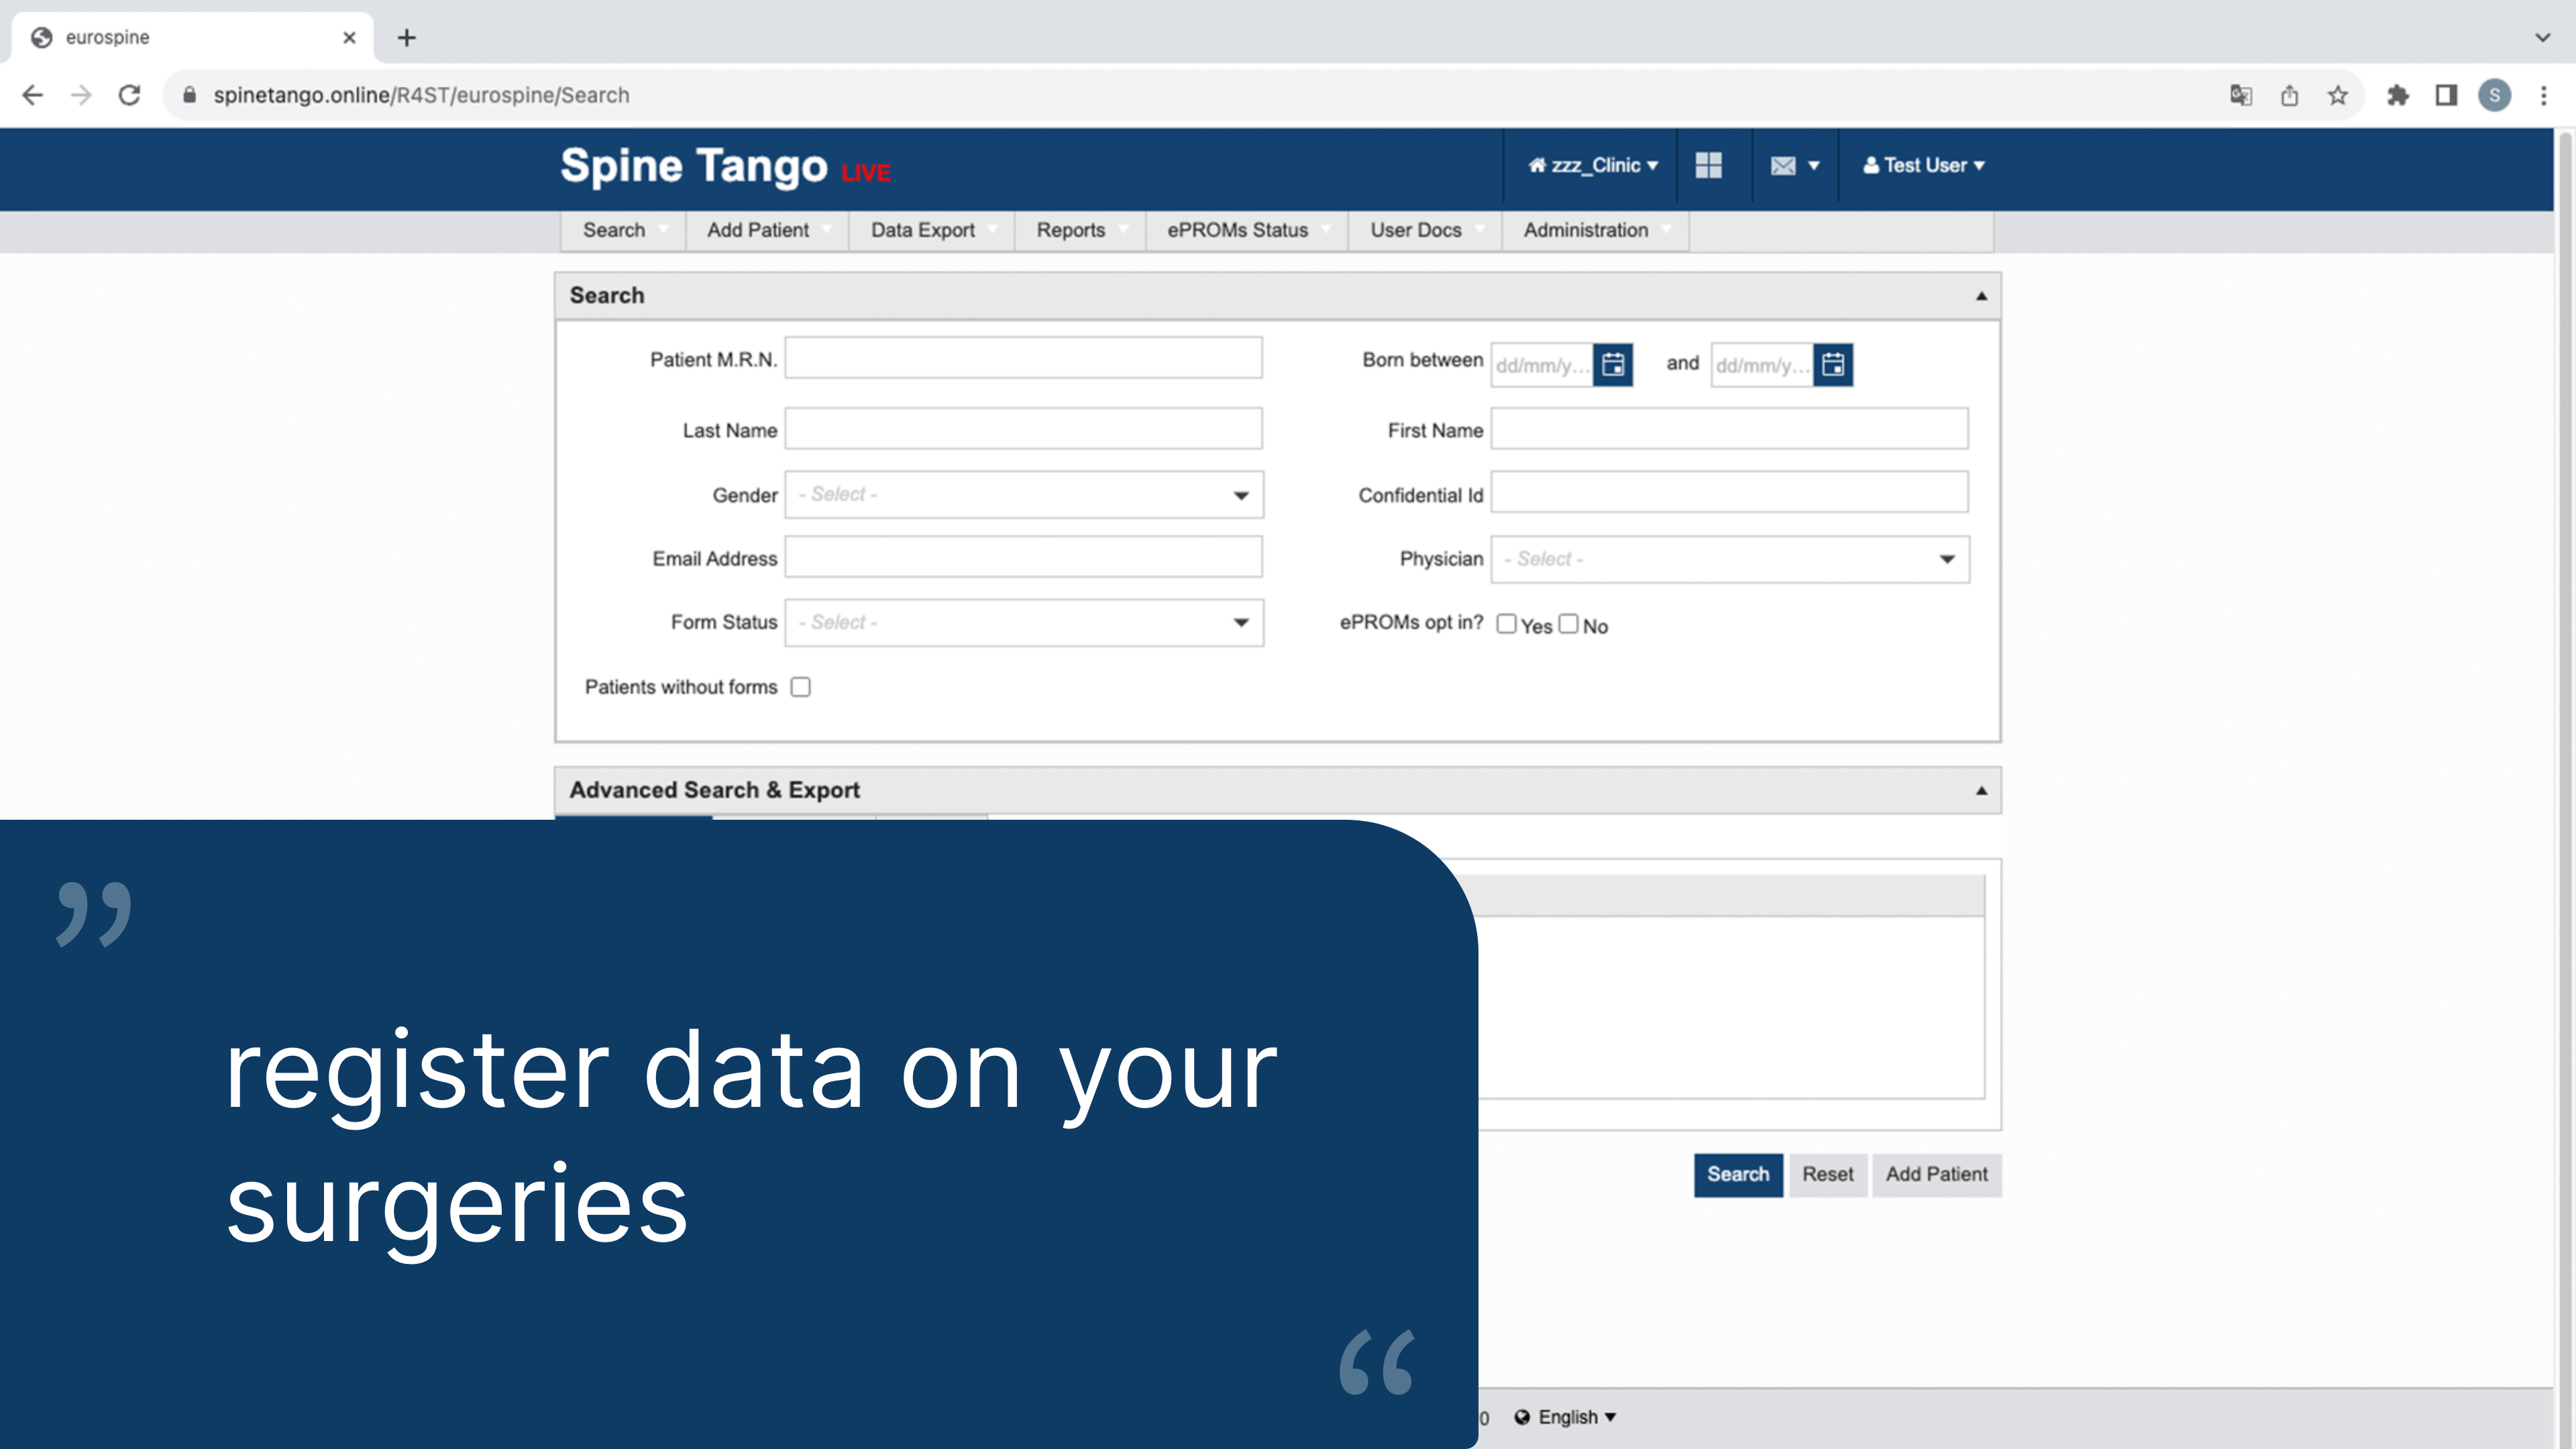Open the apps grid icon in the header

pos(1709,166)
